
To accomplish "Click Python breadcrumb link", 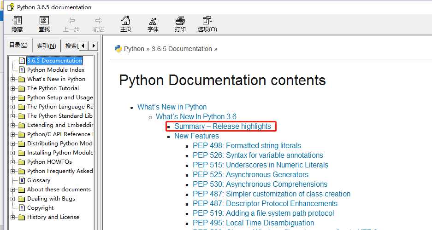I will pos(134,49).
